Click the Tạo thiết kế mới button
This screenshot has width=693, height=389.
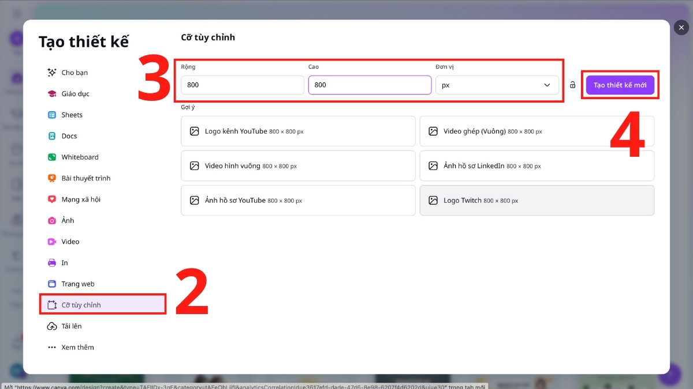620,84
